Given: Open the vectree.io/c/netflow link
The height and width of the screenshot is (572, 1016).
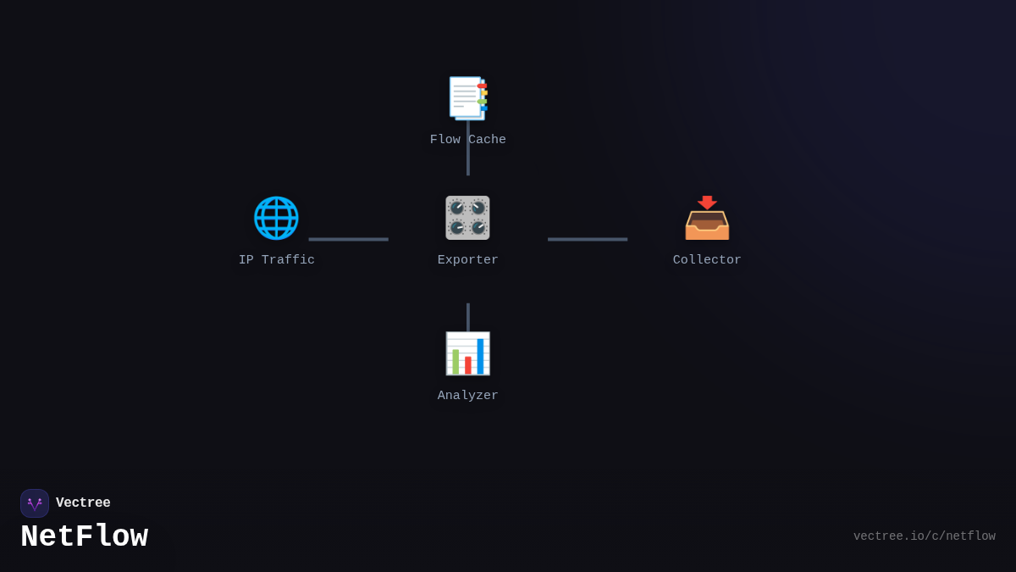Looking at the screenshot, I should click(924, 536).
